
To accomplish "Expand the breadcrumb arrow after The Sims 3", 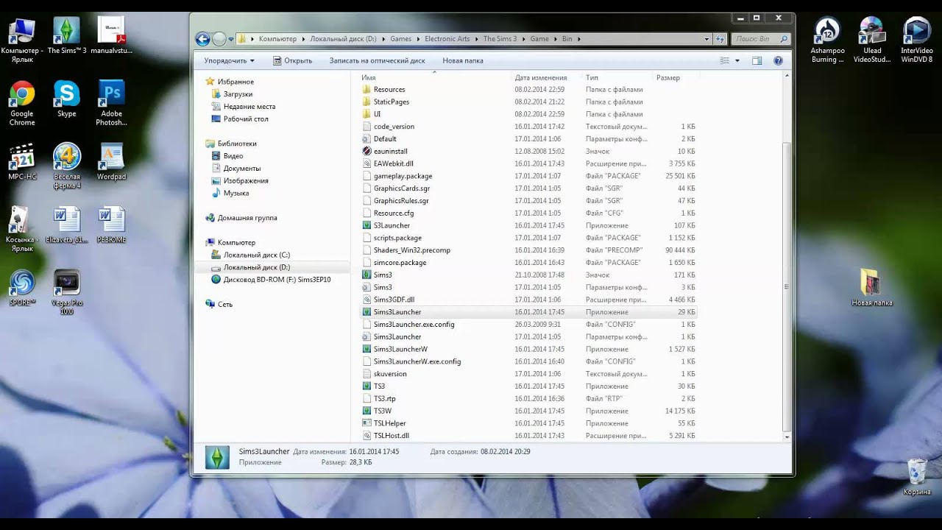I will [x=523, y=39].
